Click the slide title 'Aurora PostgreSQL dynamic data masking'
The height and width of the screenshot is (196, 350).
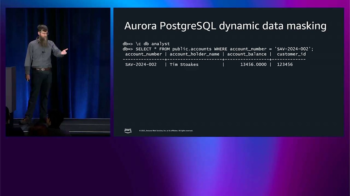pos(225,26)
